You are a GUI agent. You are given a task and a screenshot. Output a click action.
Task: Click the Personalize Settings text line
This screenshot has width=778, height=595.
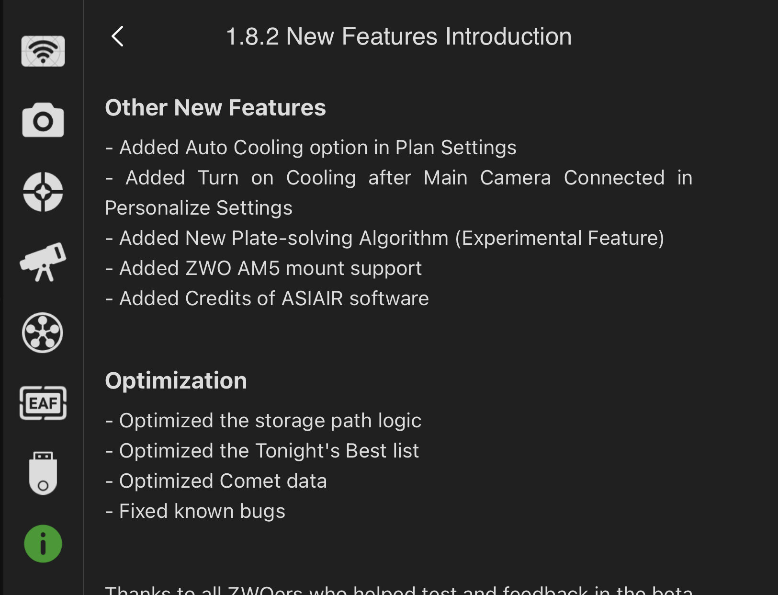199,208
